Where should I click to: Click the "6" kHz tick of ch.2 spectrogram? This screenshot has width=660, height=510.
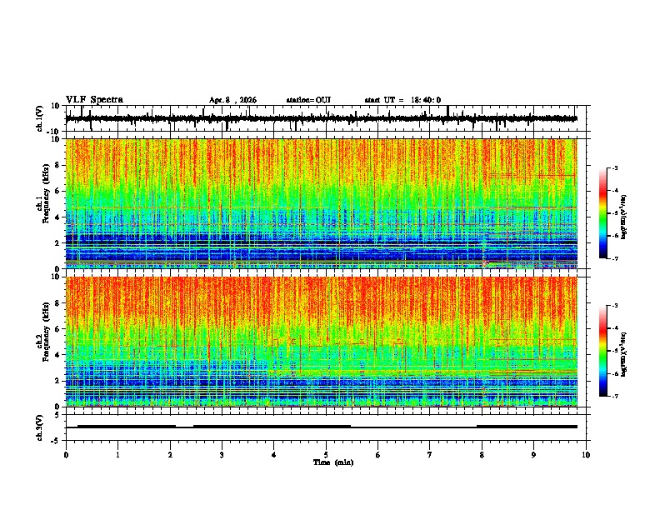57,329
